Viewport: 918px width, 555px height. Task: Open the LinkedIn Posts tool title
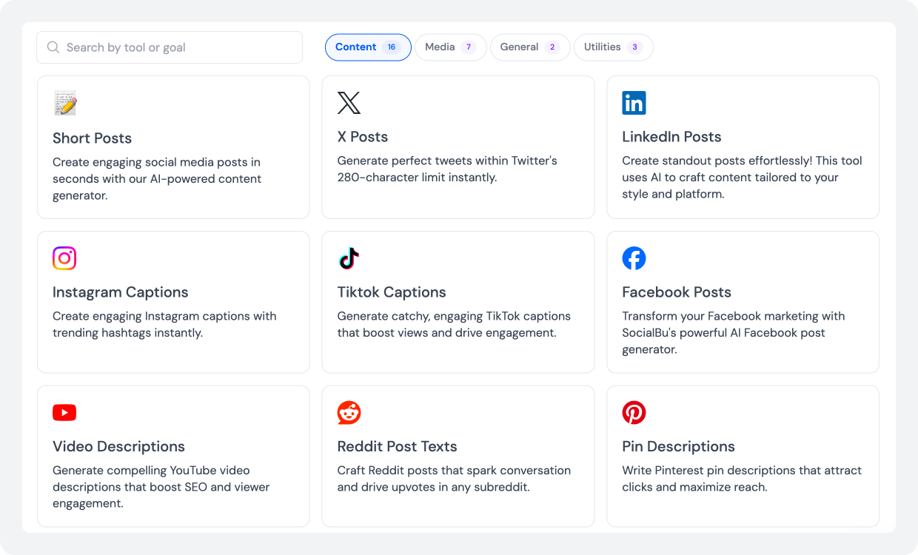pyautogui.click(x=671, y=137)
